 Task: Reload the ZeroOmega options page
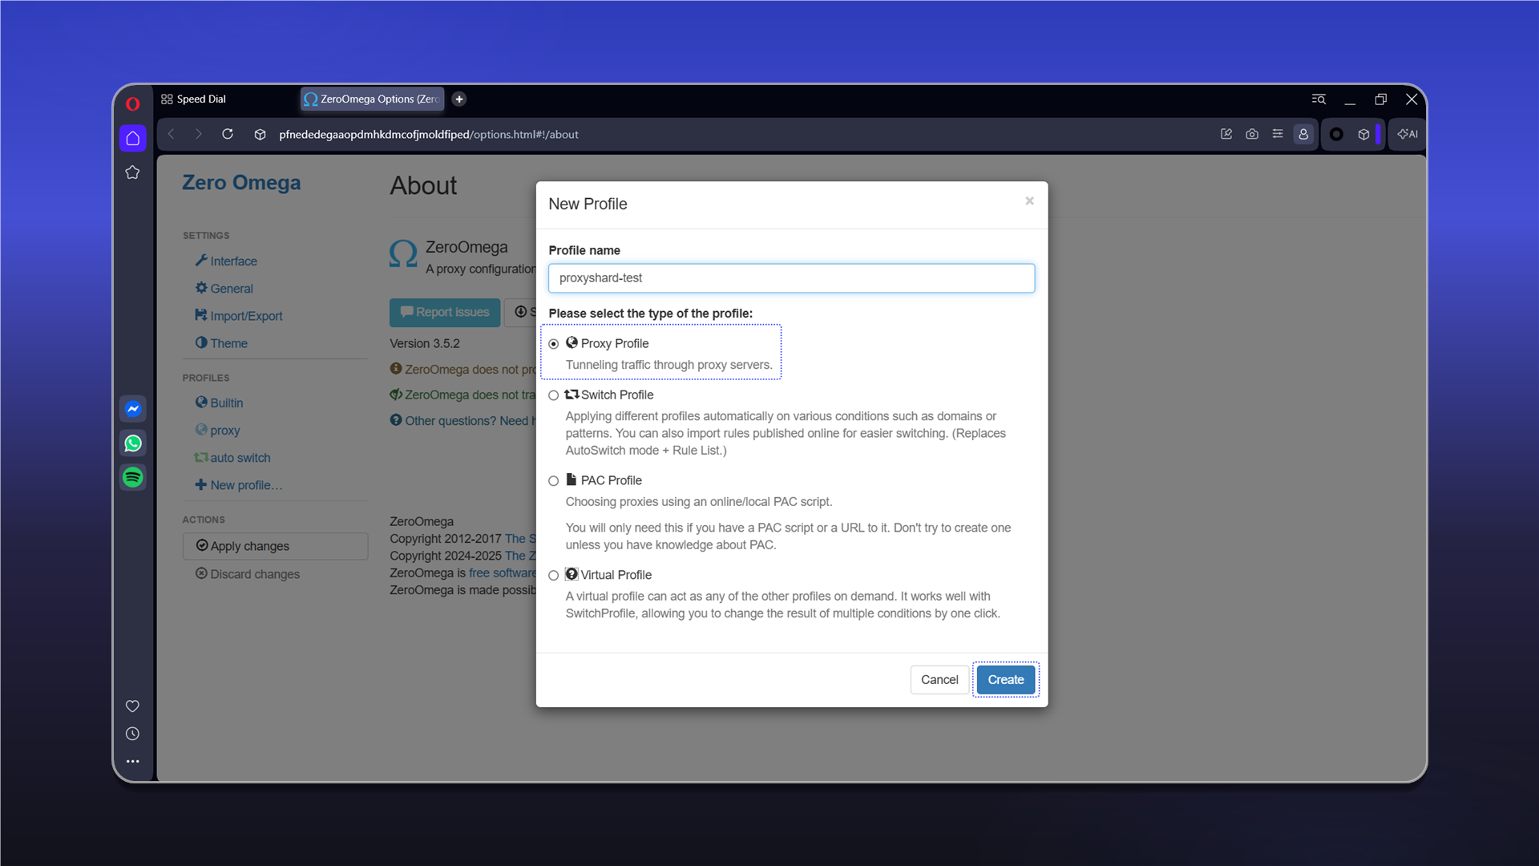(x=228, y=134)
